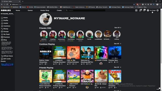The width and height of the screenshot is (162, 91).
Task: Open the Adopt Me Aussie Egg thumbnail
Action: 101,76
